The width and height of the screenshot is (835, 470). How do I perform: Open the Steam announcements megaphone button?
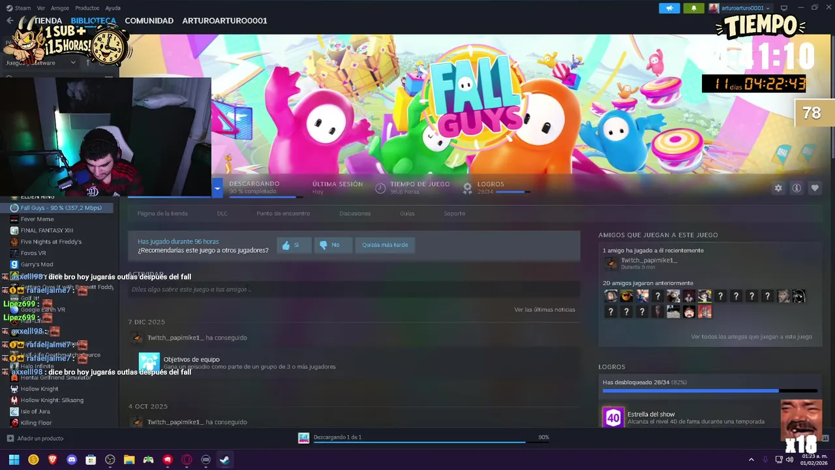point(669,8)
